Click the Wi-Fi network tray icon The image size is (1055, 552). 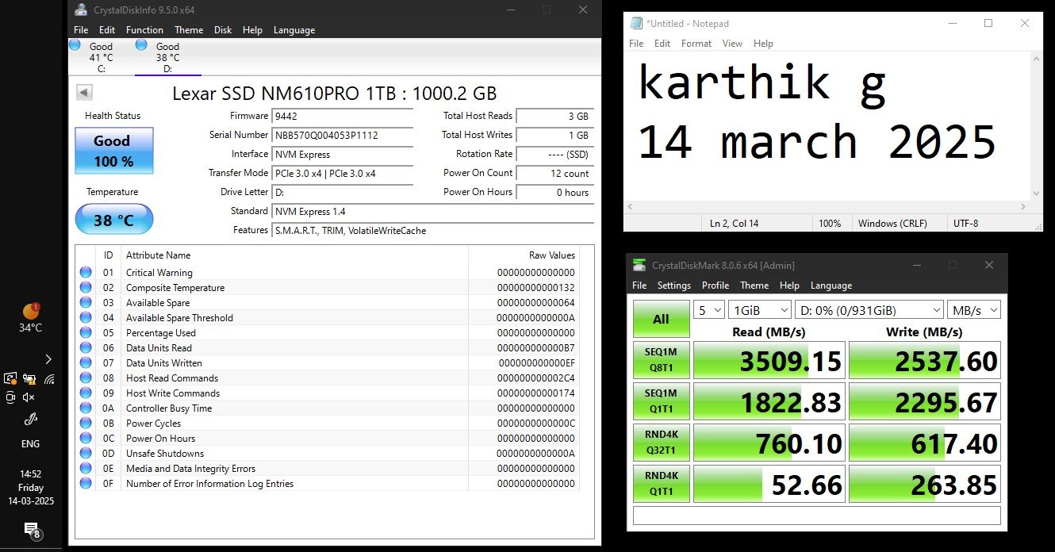(49, 379)
